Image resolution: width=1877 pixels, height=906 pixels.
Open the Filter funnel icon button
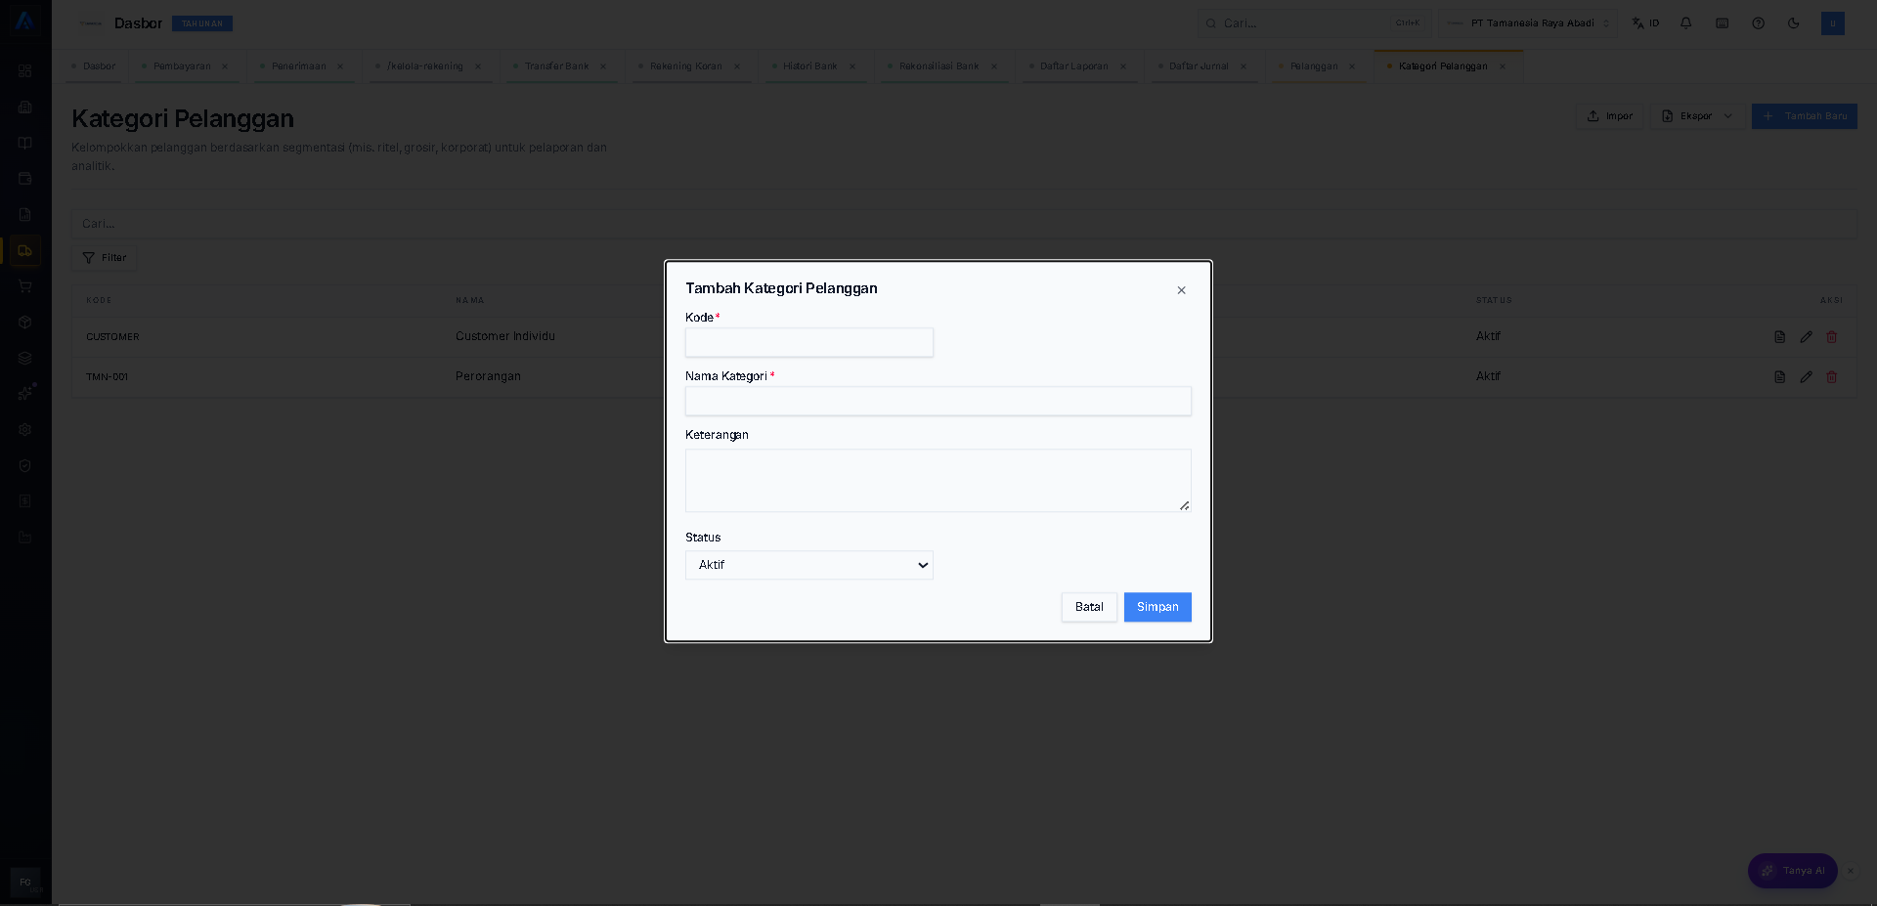click(105, 258)
